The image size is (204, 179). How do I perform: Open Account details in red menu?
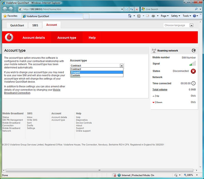click(33, 38)
